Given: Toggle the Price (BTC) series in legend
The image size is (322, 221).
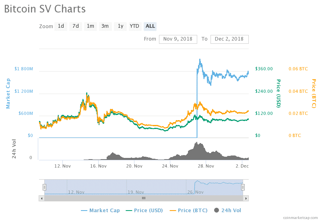Looking at the screenshot, I should (x=189, y=210).
